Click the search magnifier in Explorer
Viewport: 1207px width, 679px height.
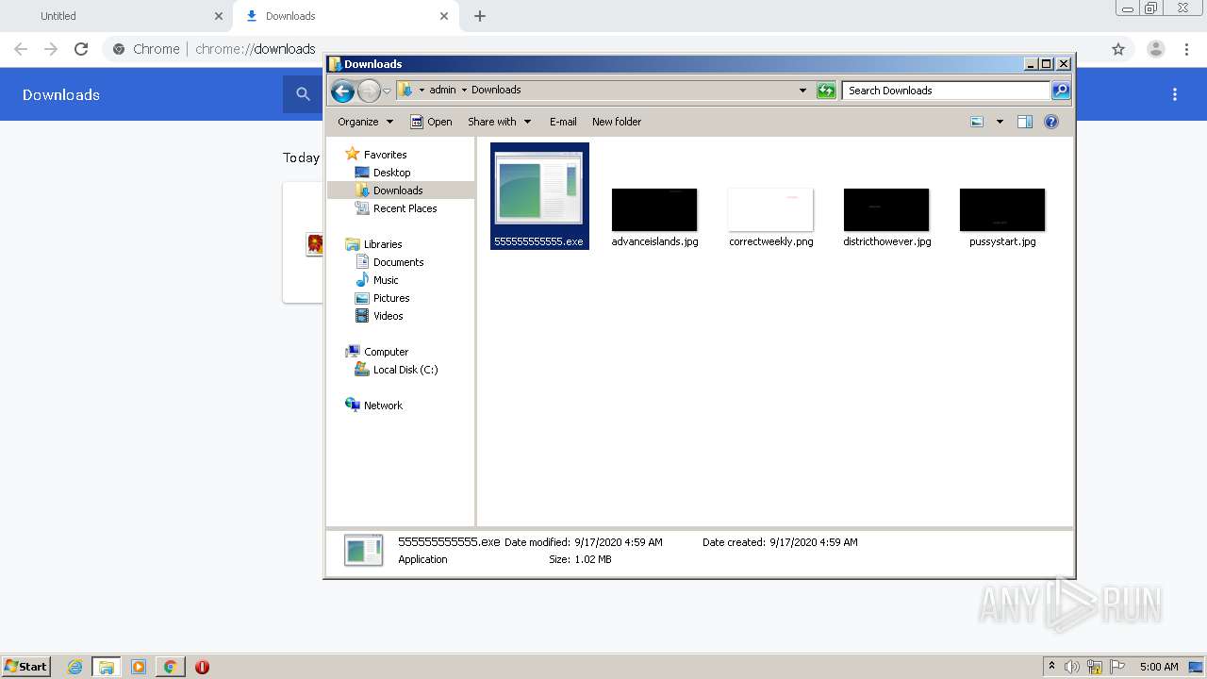click(x=1061, y=91)
